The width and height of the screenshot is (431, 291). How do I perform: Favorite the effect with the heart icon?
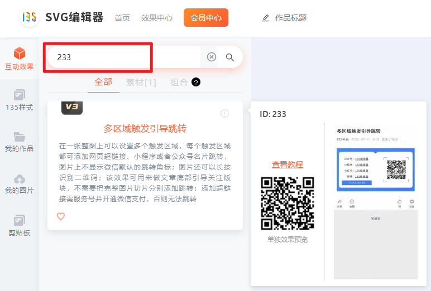tap(61, 216)
